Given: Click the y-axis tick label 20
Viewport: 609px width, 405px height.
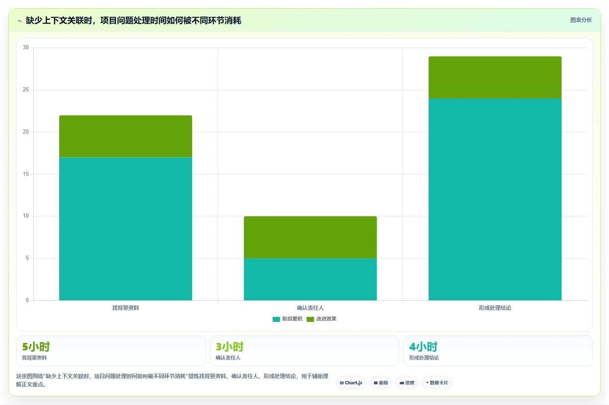Looking at the screenshot, I should point(26,132).
